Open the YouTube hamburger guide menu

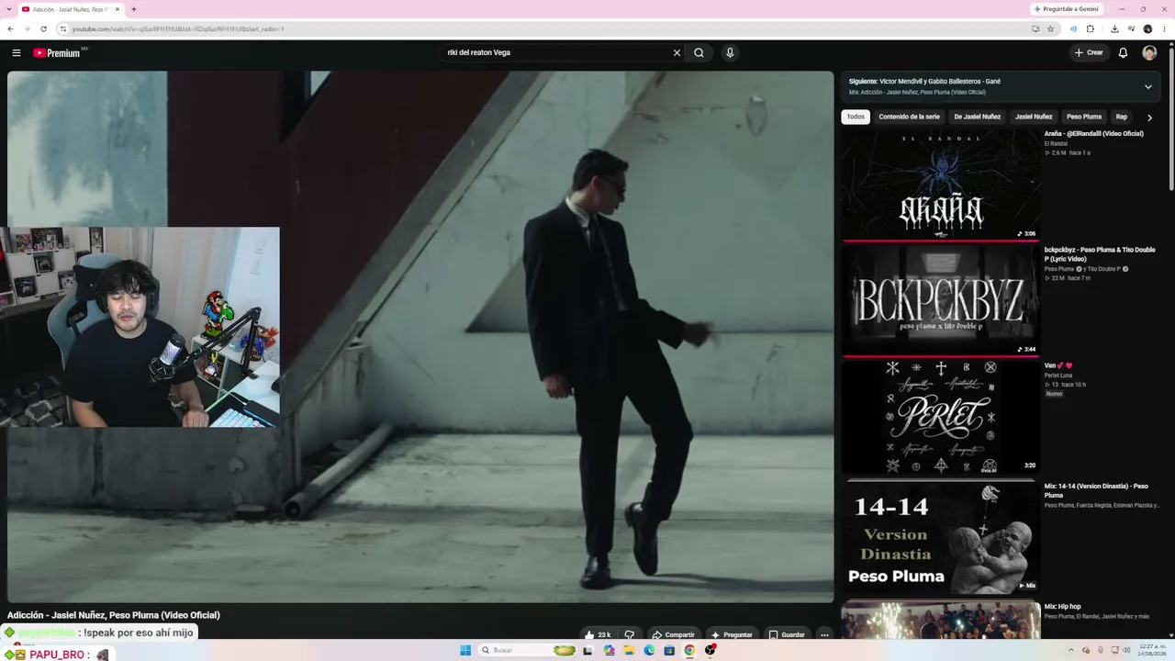[16, 53]
